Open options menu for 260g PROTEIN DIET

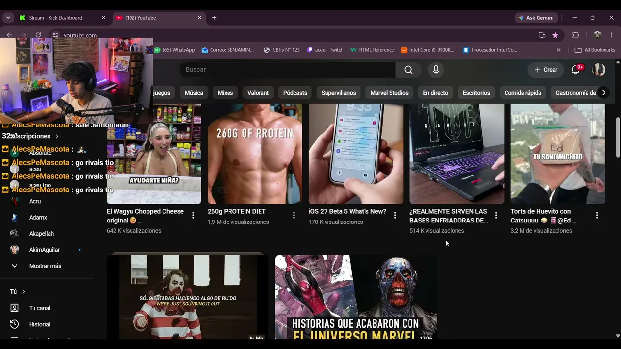(x=294, y=215)
